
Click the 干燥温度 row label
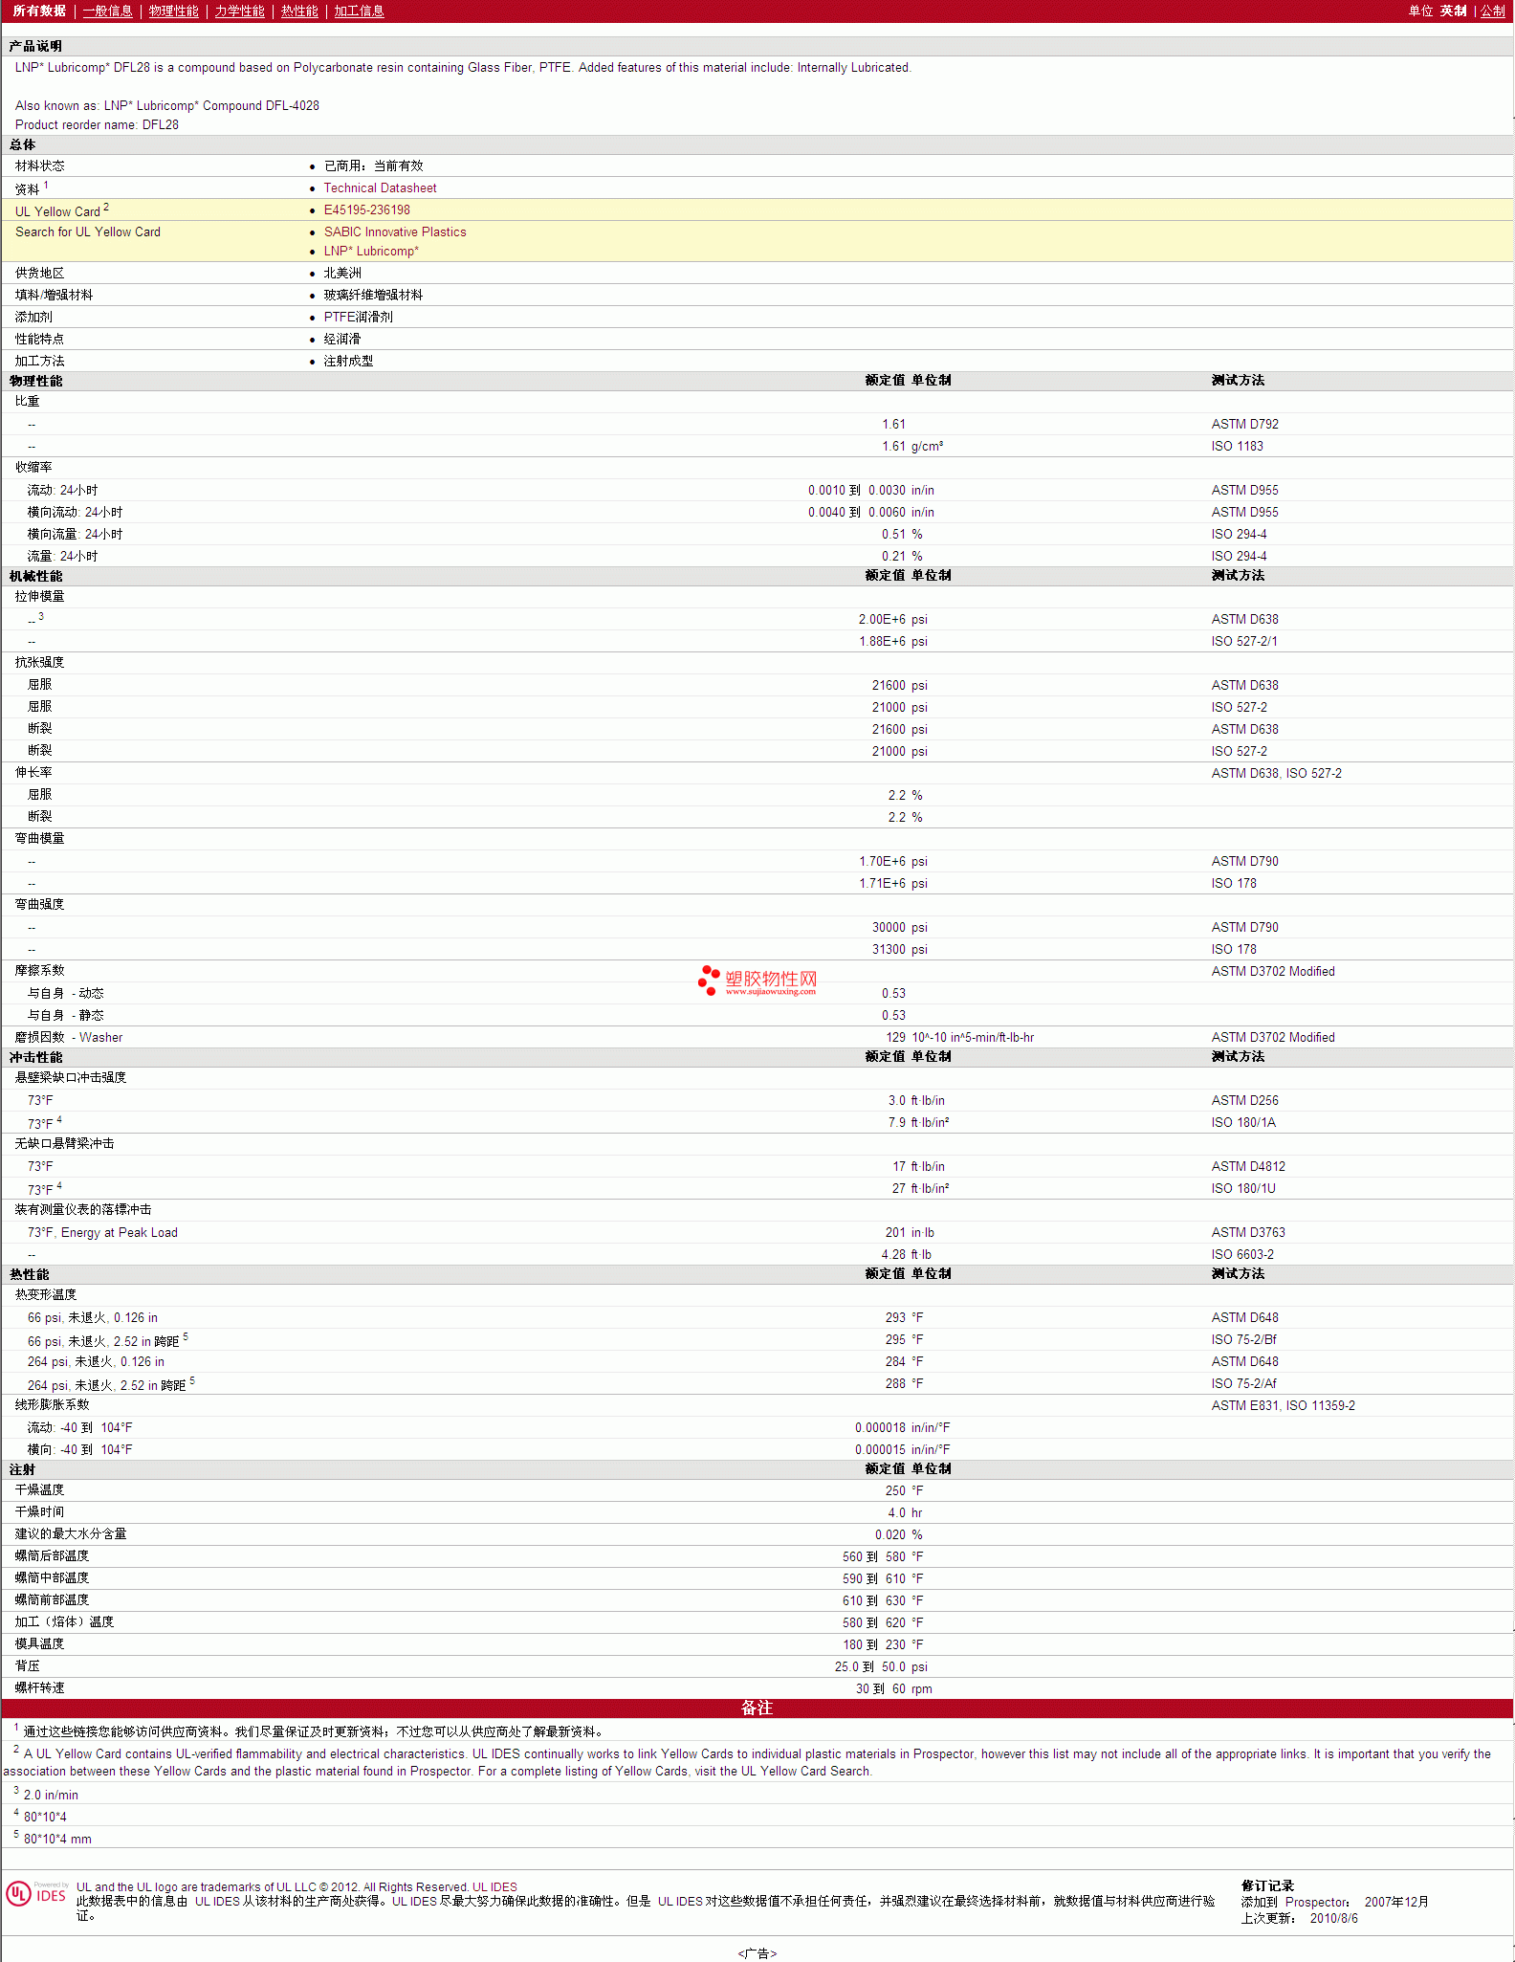(40, 1490)
